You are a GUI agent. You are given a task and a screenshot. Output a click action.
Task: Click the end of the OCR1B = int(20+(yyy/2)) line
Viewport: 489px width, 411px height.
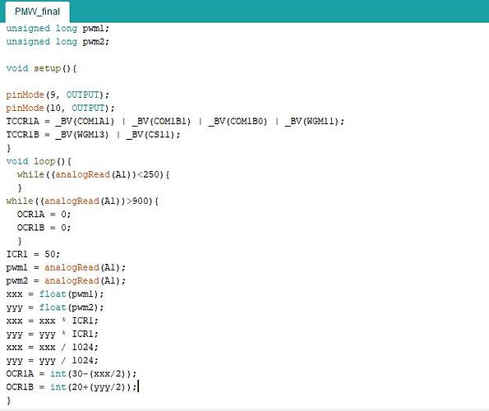click(x=137, y=387)
